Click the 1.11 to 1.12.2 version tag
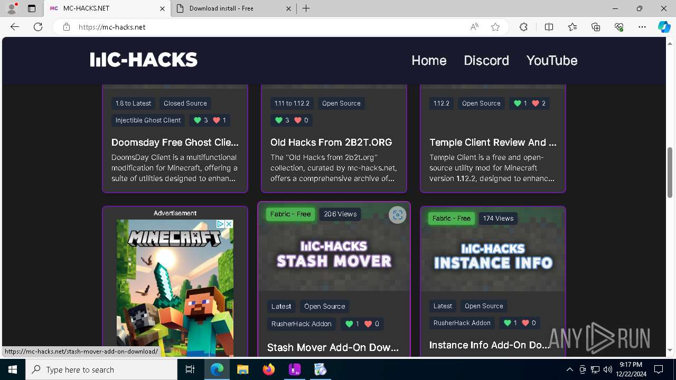Screen dimensions: 676x380 click(x=292, y=103)
